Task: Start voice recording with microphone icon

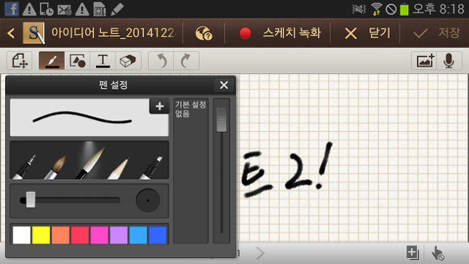Action: pyautogui.click(x=449, y=61)
